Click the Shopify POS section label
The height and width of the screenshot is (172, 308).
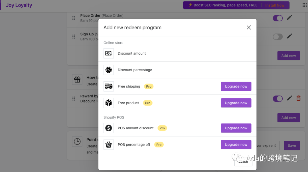(114, 117)
